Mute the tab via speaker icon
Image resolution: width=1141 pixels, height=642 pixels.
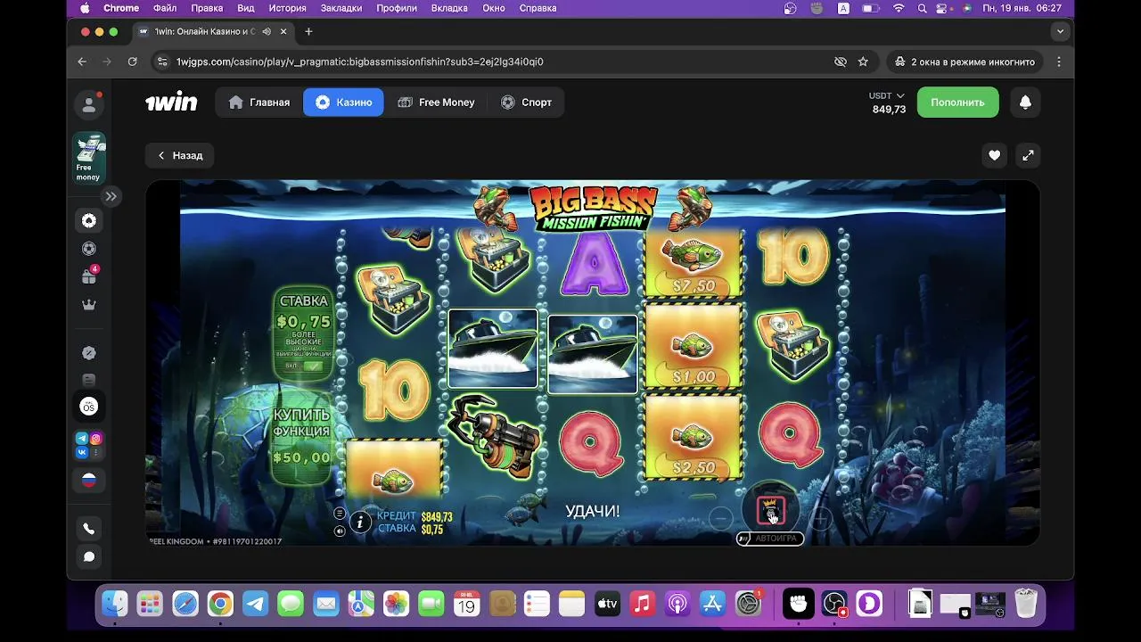pyautogui.click(x=267, y=31)
